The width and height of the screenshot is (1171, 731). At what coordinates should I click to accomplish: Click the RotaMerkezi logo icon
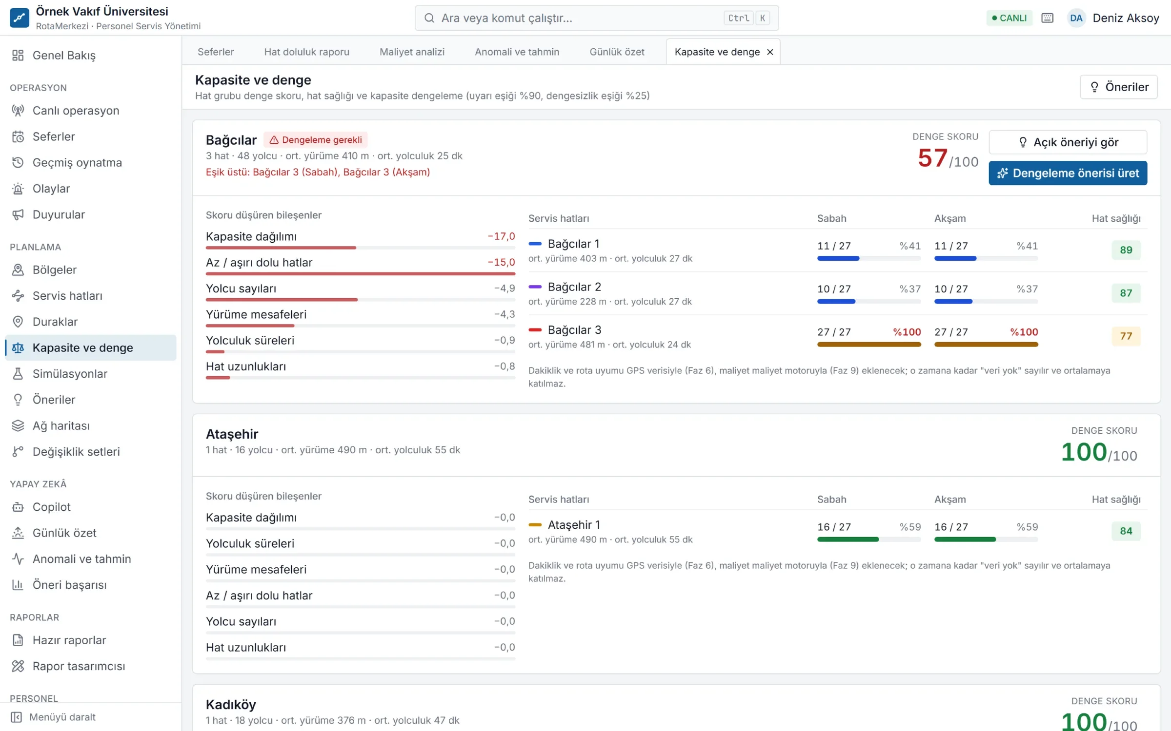click(20, 18)
